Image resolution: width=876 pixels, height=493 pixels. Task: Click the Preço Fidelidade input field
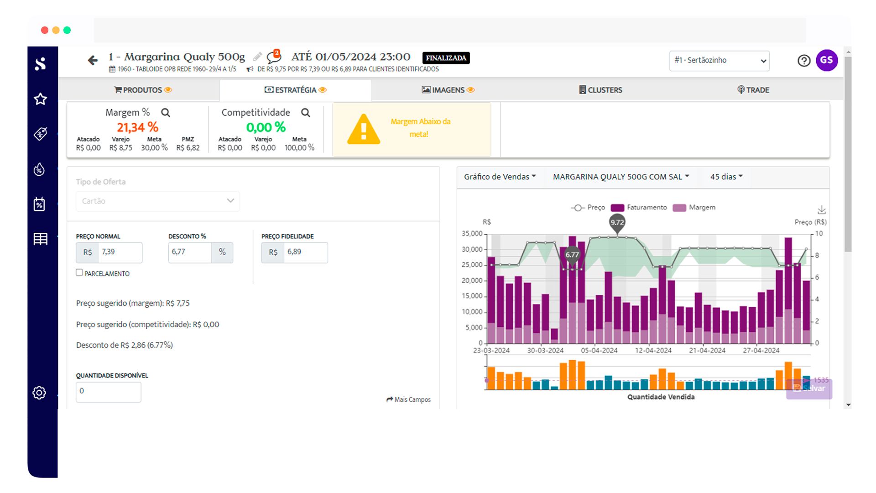coord(306,252)
